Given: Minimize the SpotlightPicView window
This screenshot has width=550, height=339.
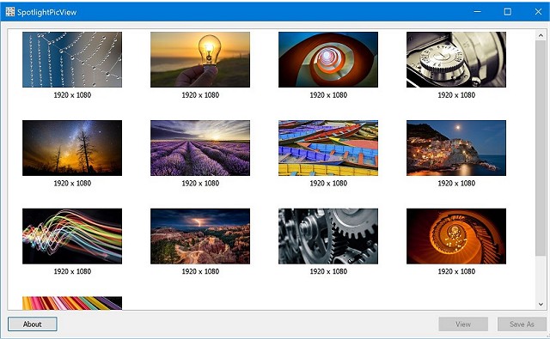Looking at the screenshot, I should tap(477, 11).
